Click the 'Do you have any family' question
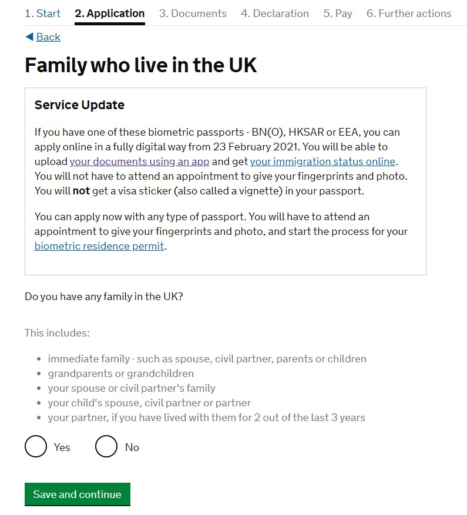Screen dimensions: 467x515 (104, 297)
